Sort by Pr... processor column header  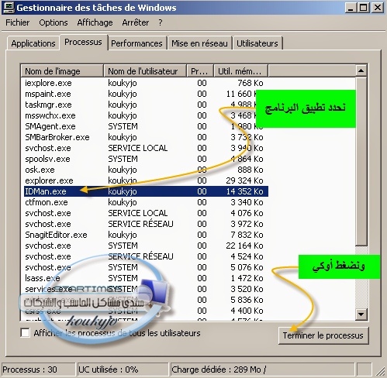click(200, 71)
